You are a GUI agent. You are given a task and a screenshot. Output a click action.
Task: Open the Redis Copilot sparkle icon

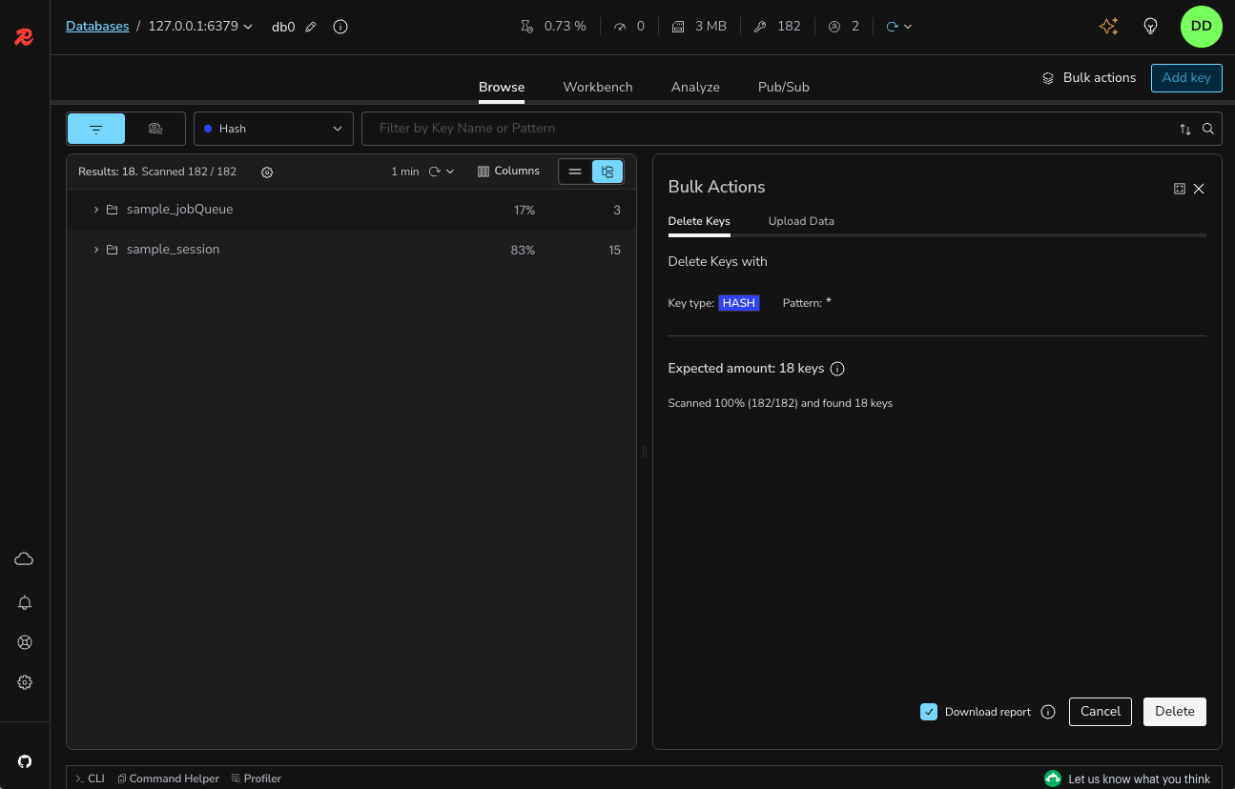(1108, 27)
